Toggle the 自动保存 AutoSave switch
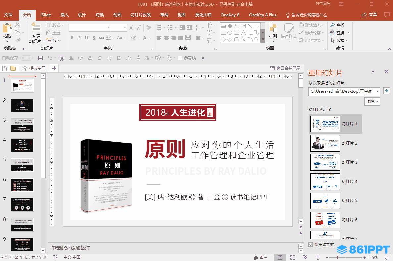Image resolution: width=393 pixels, height=261 pixels. pyautogui.click(x=26, y=58)
